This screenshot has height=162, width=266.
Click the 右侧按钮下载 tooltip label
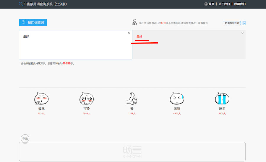pyautogui.click(x=232, y=23)
